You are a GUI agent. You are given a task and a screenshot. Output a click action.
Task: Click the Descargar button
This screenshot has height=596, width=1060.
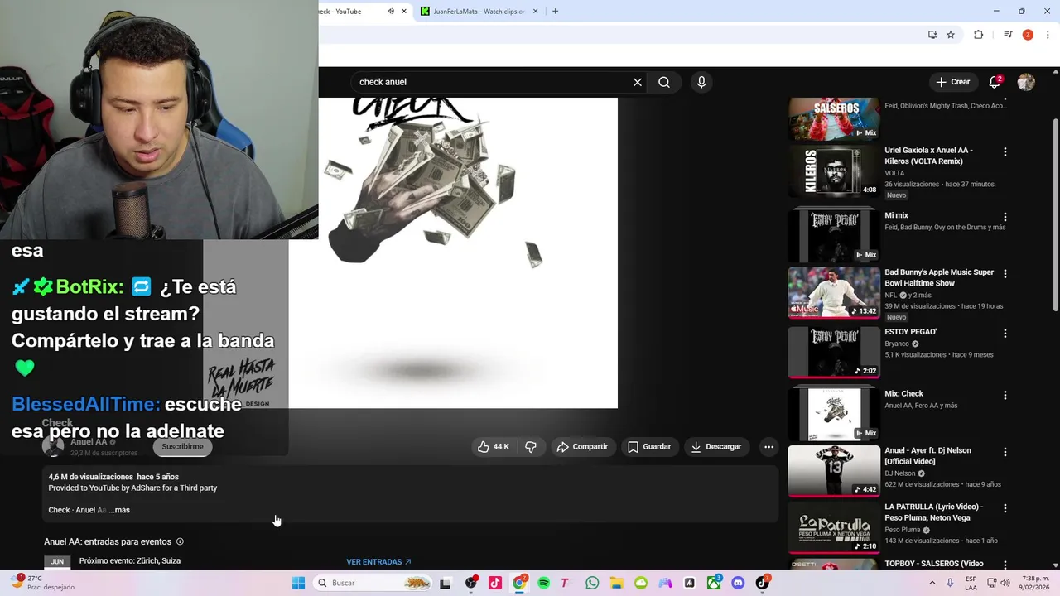pyautogui.click(x=716, y=447)
